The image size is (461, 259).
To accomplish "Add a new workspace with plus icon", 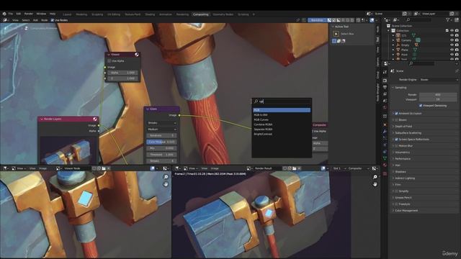I will pyautogui.click(x=254, y=14).
